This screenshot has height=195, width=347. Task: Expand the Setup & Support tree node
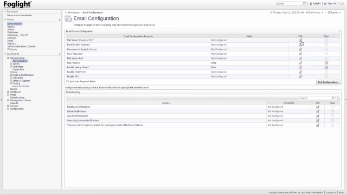(x=11, y=81)
